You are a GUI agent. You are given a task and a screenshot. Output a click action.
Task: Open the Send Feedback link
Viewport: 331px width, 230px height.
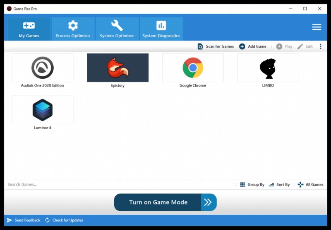coord(27,220)
